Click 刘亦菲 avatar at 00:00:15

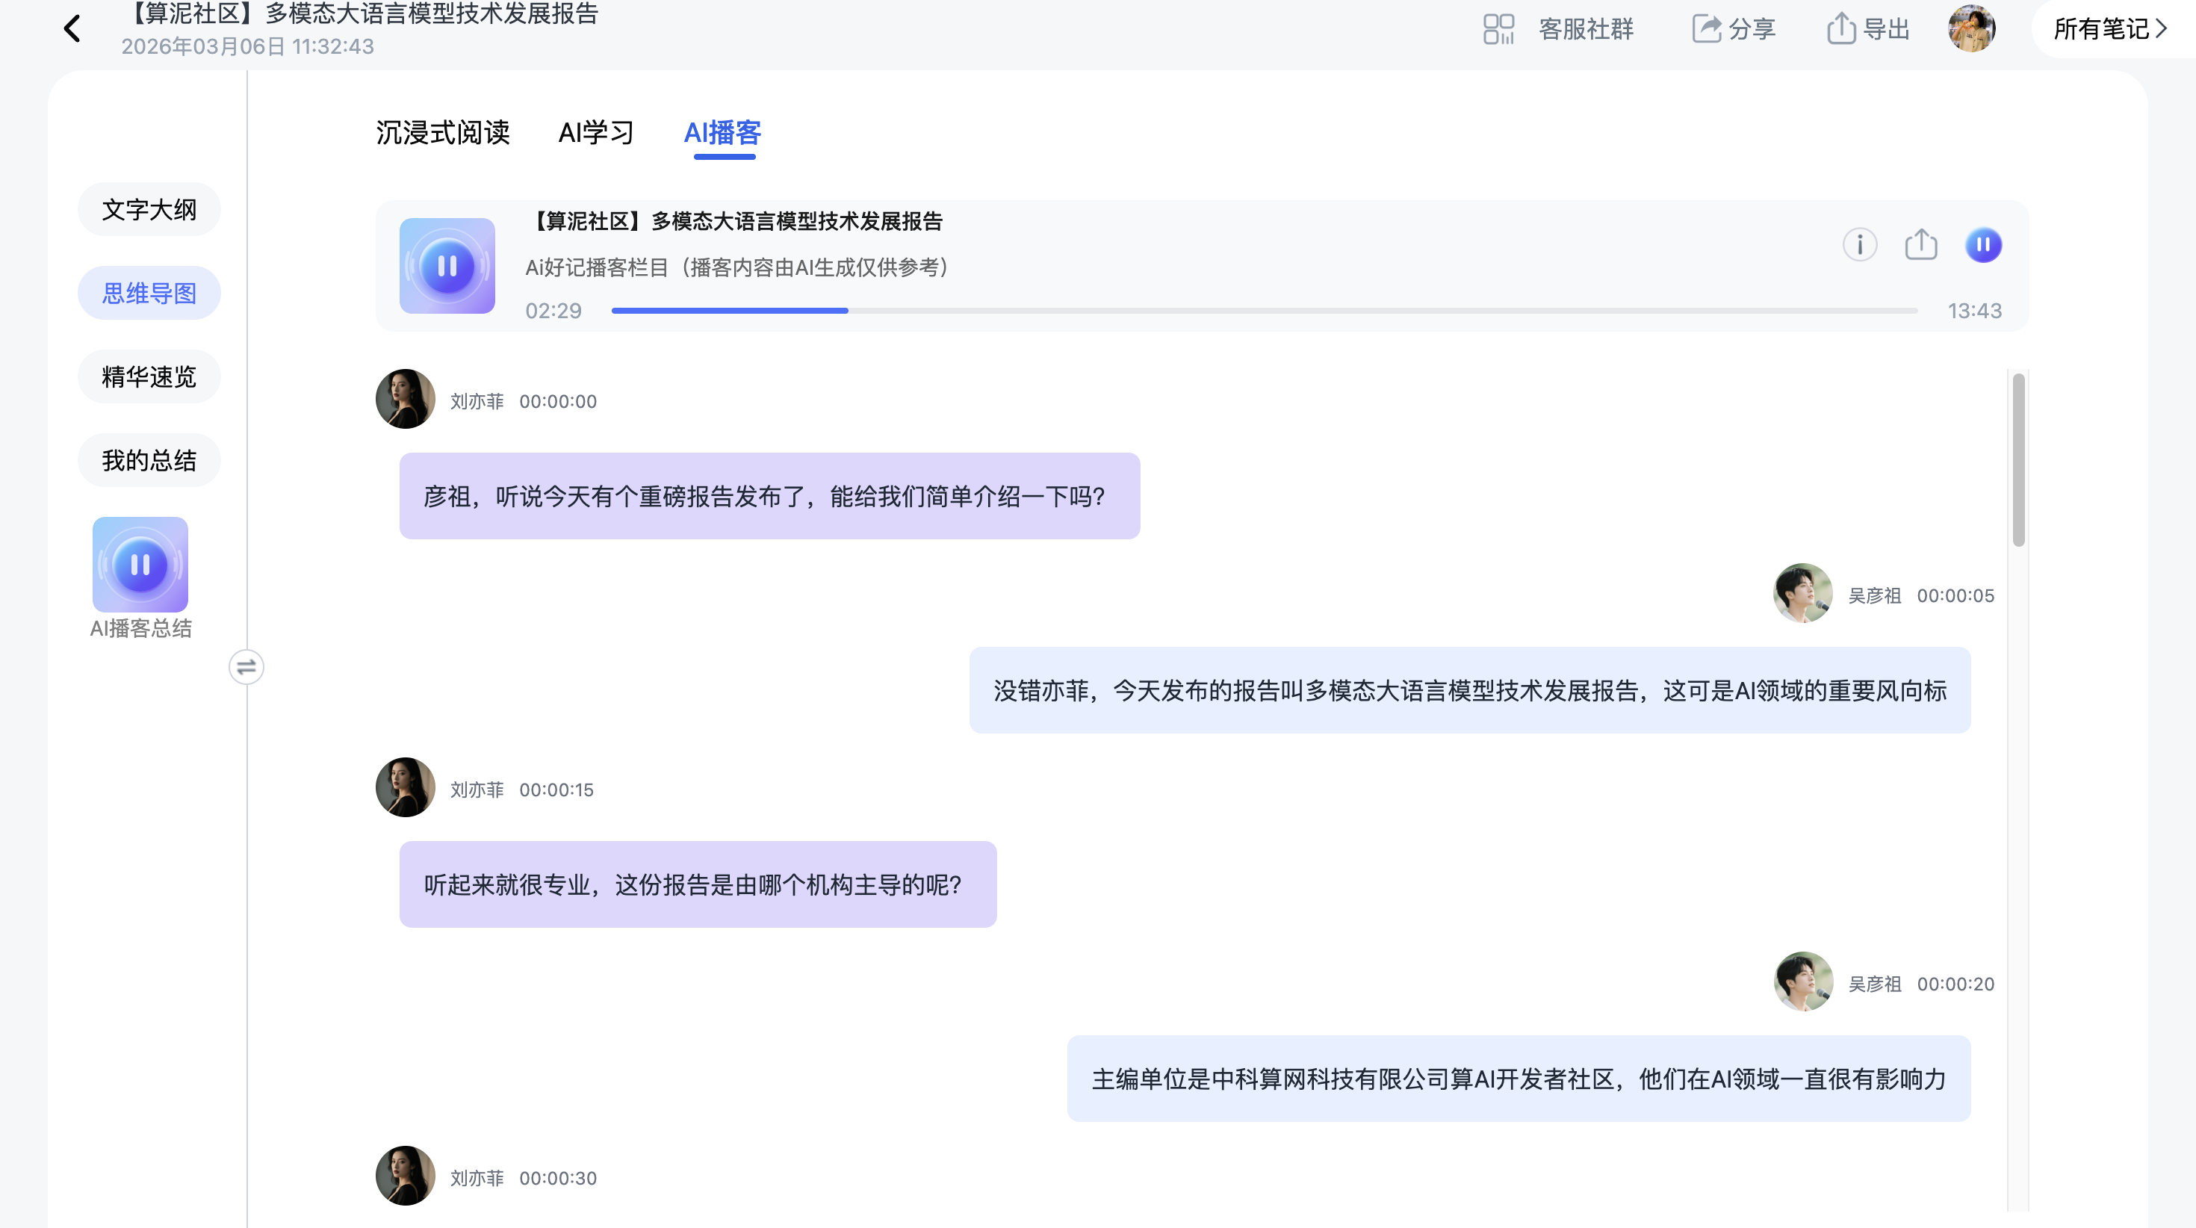(406, 787)
